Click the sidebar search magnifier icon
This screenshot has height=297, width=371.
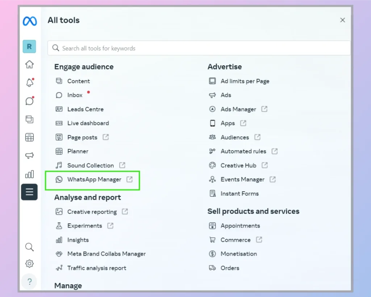pos(29,247)
